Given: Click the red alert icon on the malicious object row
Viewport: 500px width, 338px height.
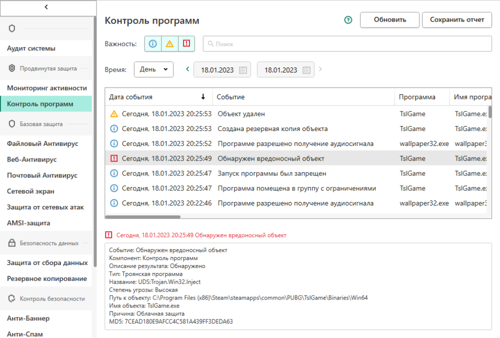Looking at the screenshot, I should tap(113, 158).
